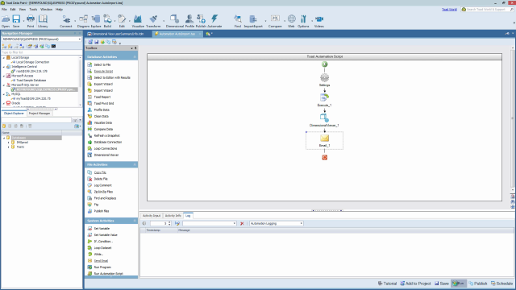
Task: Switch to the Activity Input tab
Action: click(x=152, y=216)
